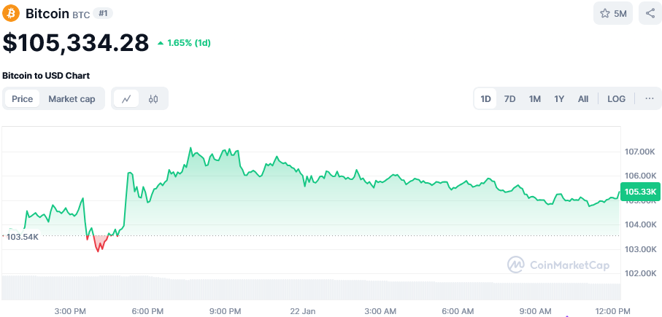Switch to candlestick chart icon

point(153,99)
